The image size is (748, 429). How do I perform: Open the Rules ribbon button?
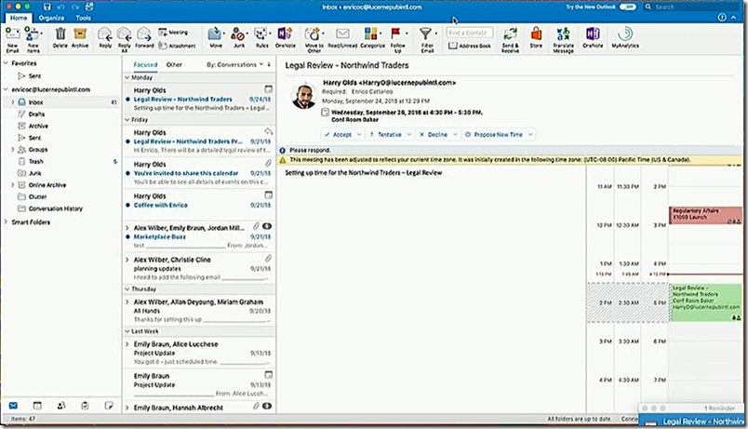[262, 38]
